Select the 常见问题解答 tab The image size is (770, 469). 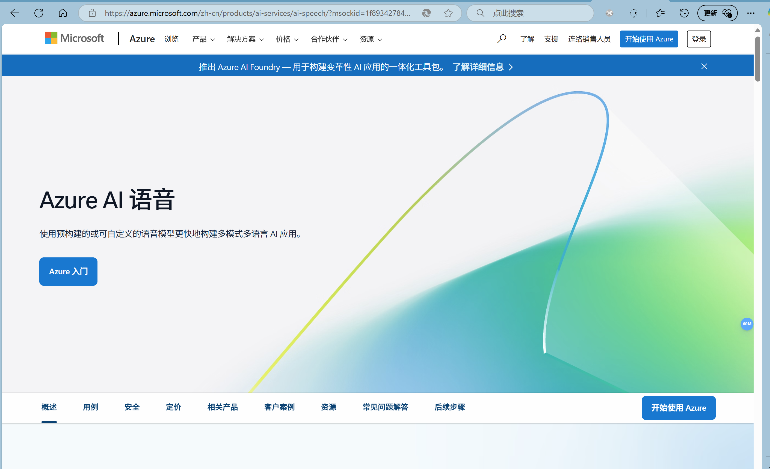(385, 407)
